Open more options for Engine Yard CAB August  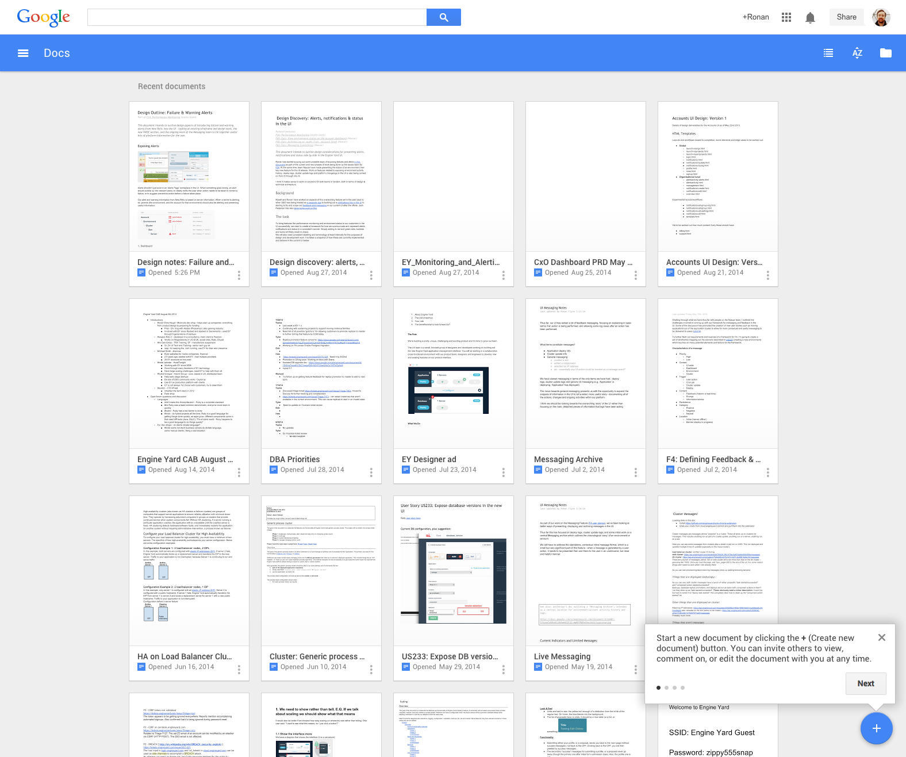point(239,472)
